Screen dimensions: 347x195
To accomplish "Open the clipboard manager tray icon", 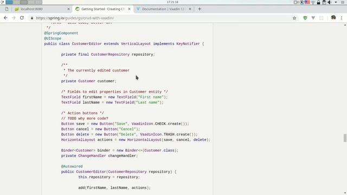I will click(x=324, y=2).
